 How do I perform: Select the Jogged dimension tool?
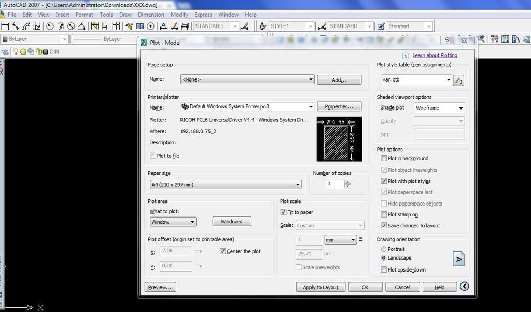tap(61, 26)
